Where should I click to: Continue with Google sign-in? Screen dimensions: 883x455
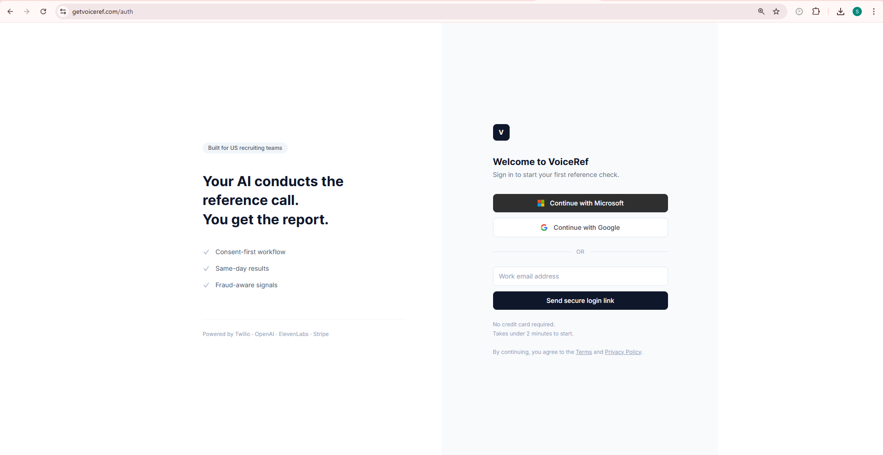580,227
